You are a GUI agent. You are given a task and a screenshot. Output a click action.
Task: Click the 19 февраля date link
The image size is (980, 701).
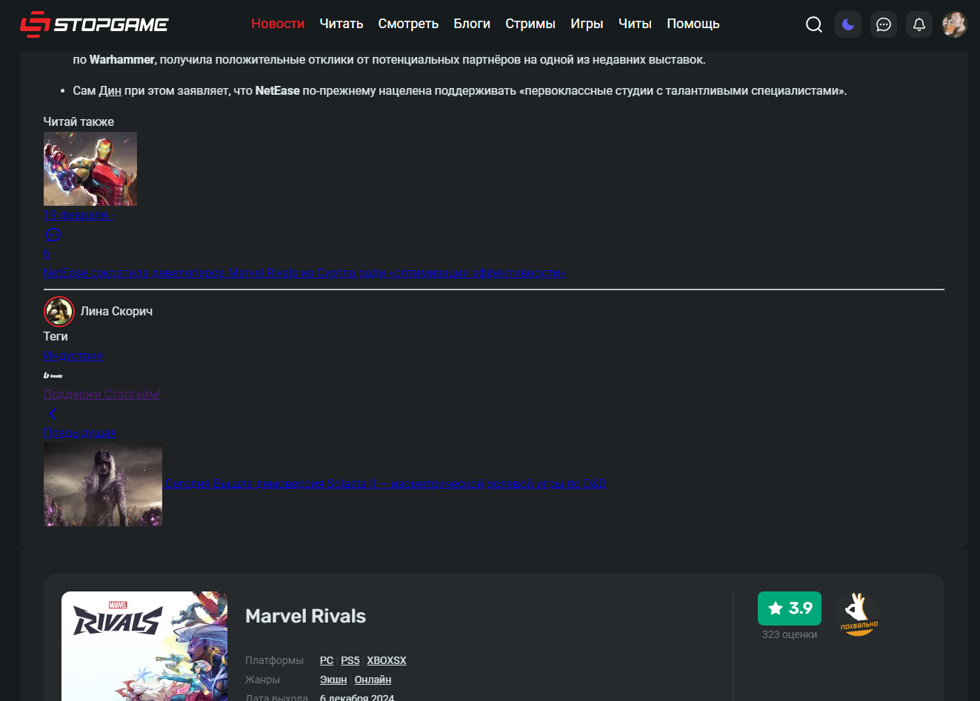tap(76, 215)
